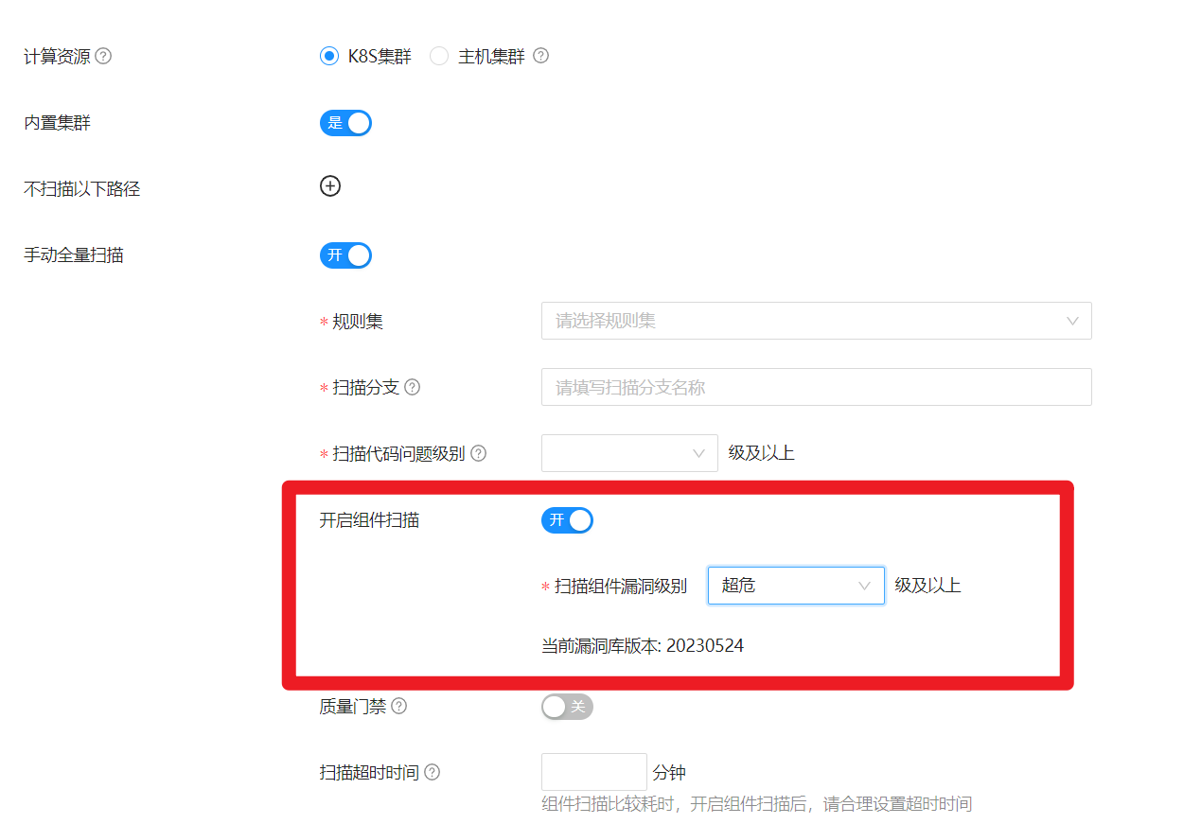The width and height of the screenshot is (1201, 824).
Task: Click inside the 扫描超时时间 minutes field
Action: (x=593, y=772)
